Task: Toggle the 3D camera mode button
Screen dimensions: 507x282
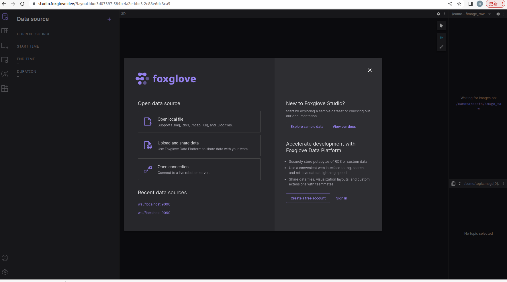Action: click(441, 38)
